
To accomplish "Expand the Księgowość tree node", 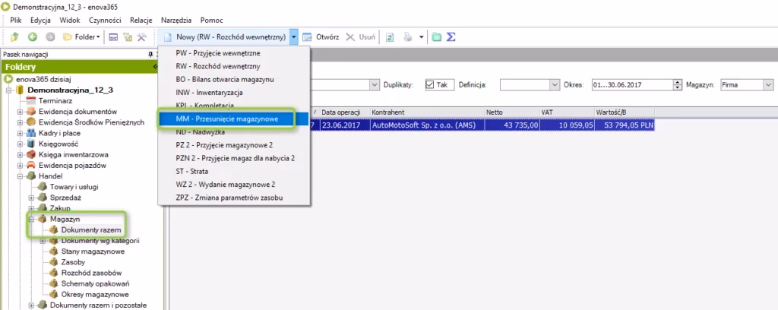I will click(20, 143).
